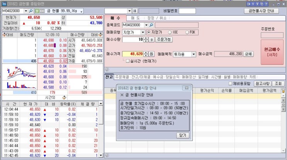This screenshot has width=287, height=160.
Task: Click the speaker icon below order panel
Action: click(107, 70)
